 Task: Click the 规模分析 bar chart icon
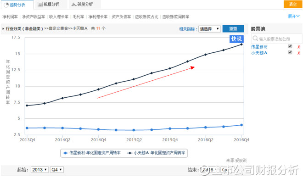[40, 4]
